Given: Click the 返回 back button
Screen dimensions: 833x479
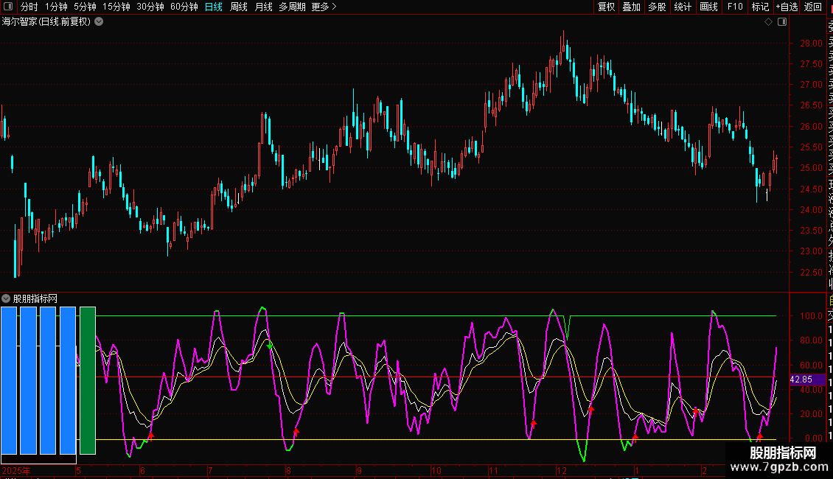Looking at the screenshot, I should click(812, 7).
